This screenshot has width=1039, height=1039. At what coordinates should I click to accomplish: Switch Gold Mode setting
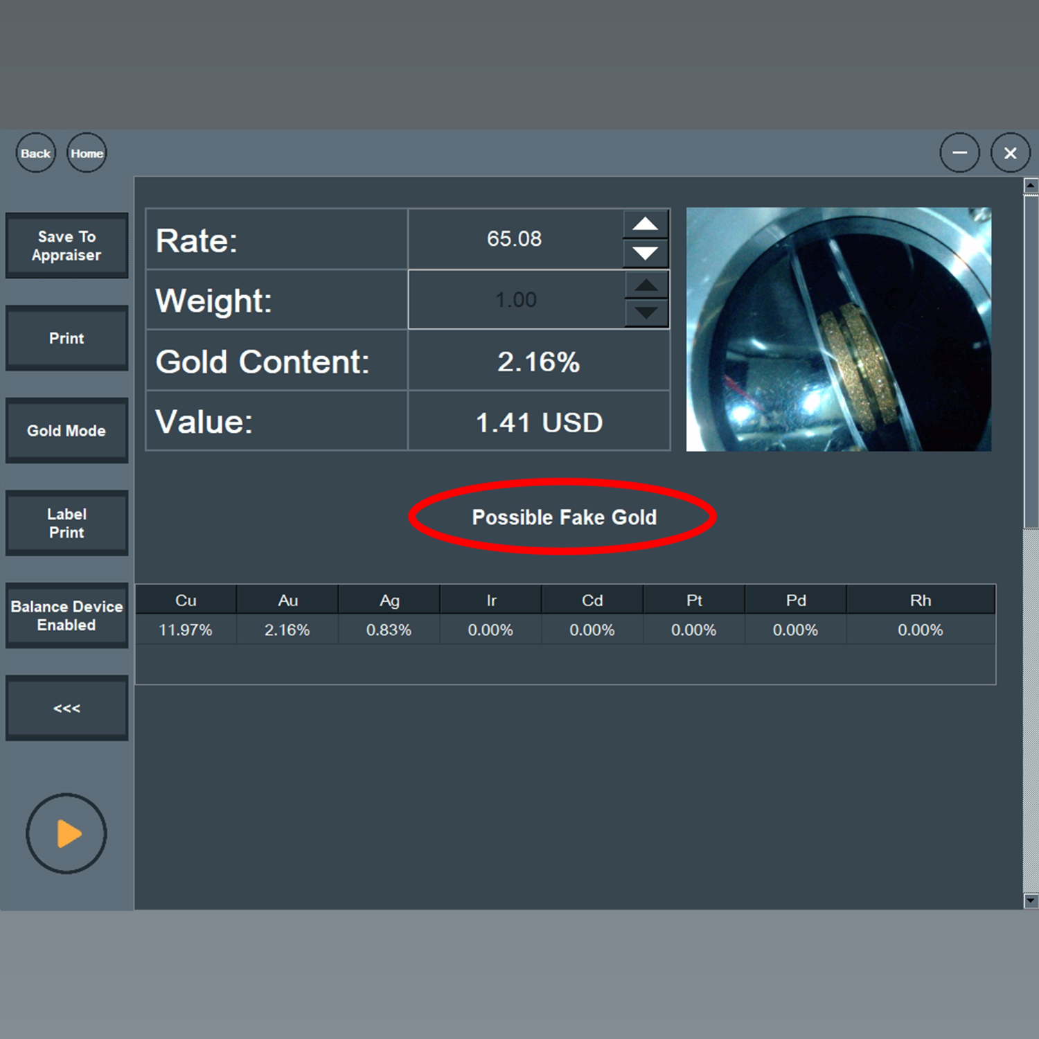(x=66, y=431)
